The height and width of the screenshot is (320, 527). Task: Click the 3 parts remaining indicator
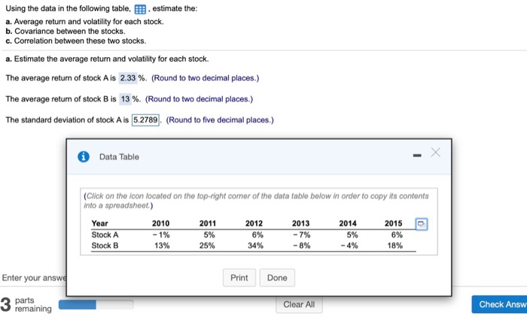(x=26, y=304)
